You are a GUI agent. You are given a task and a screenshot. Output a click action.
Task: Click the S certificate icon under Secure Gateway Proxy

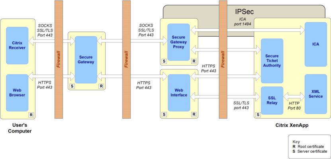pyautogui.click(x=164, y=61)
